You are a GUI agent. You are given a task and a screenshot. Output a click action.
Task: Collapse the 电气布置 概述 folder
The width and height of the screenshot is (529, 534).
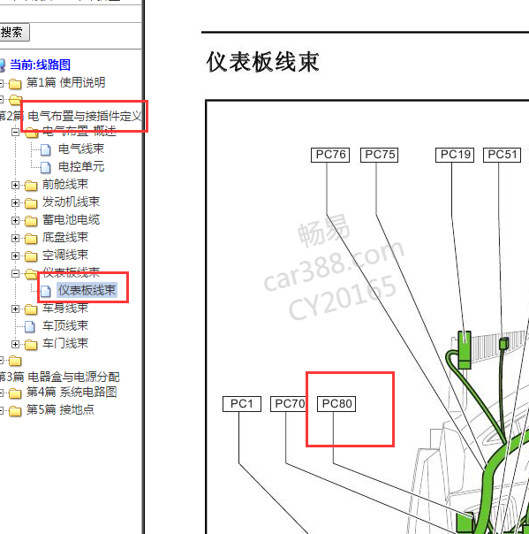15,132
